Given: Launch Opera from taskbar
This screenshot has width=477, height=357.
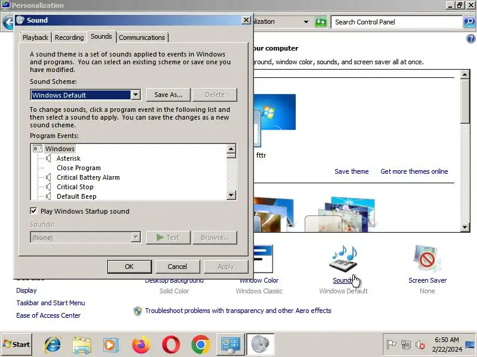Looking at the screenshot, I should click(171, 345).
